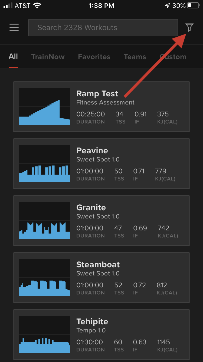Switch to the All tab

pyautogui.click(x=13, y=56)
